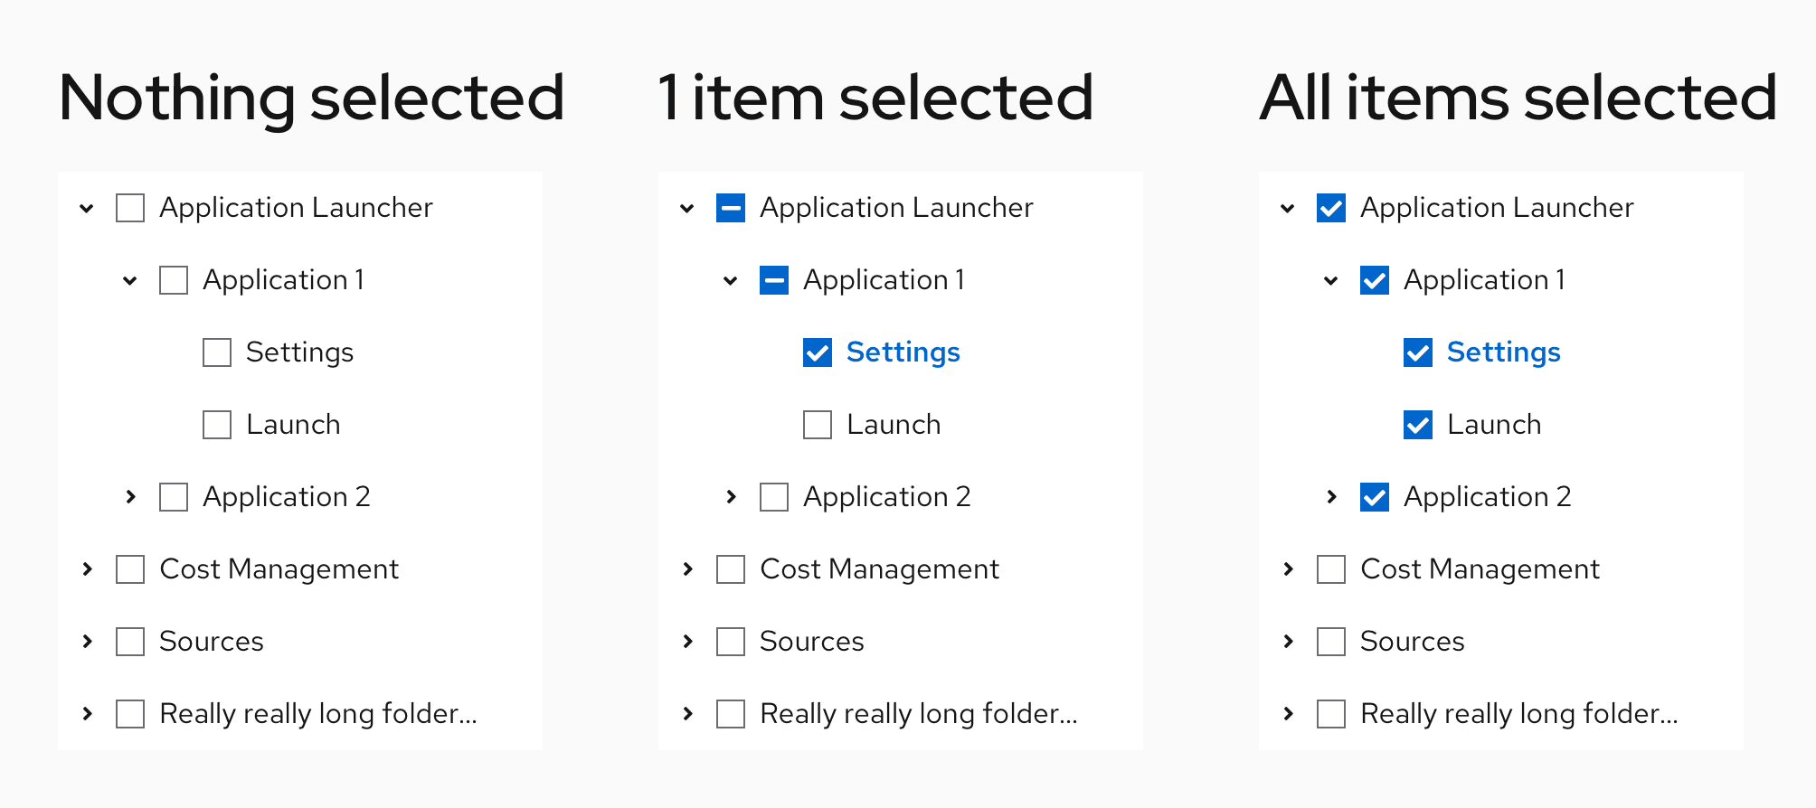This screenshot has width=1816, height=808.
Task: Uncheck Application 2 in All items selected tree
Action: [1375, 497]
